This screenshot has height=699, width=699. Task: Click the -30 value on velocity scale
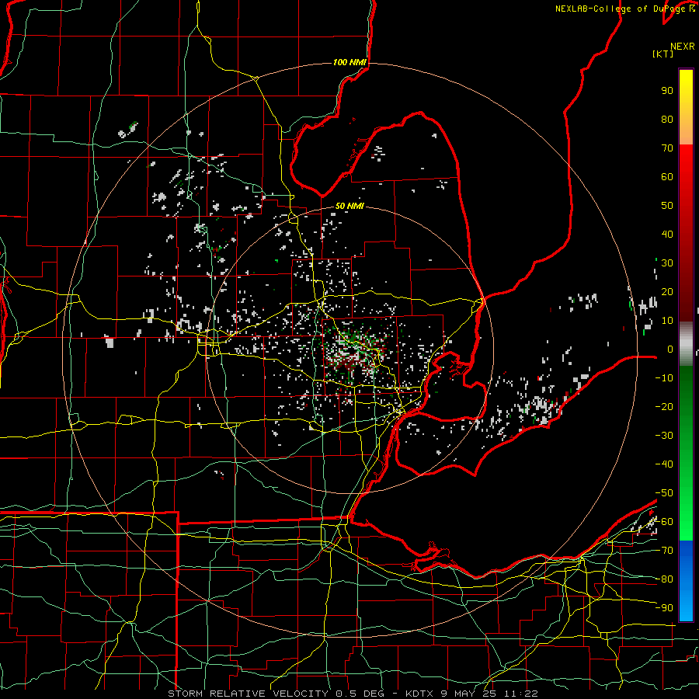click(664, 436)
